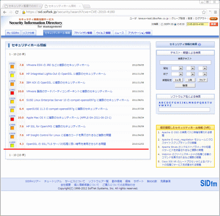Click the orange ID search button
This screenshot has width=220, height=216.
[213, 24]
